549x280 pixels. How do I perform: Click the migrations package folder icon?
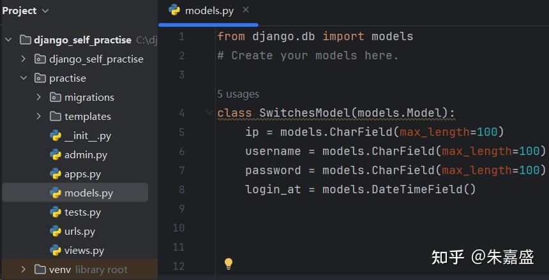56,97
